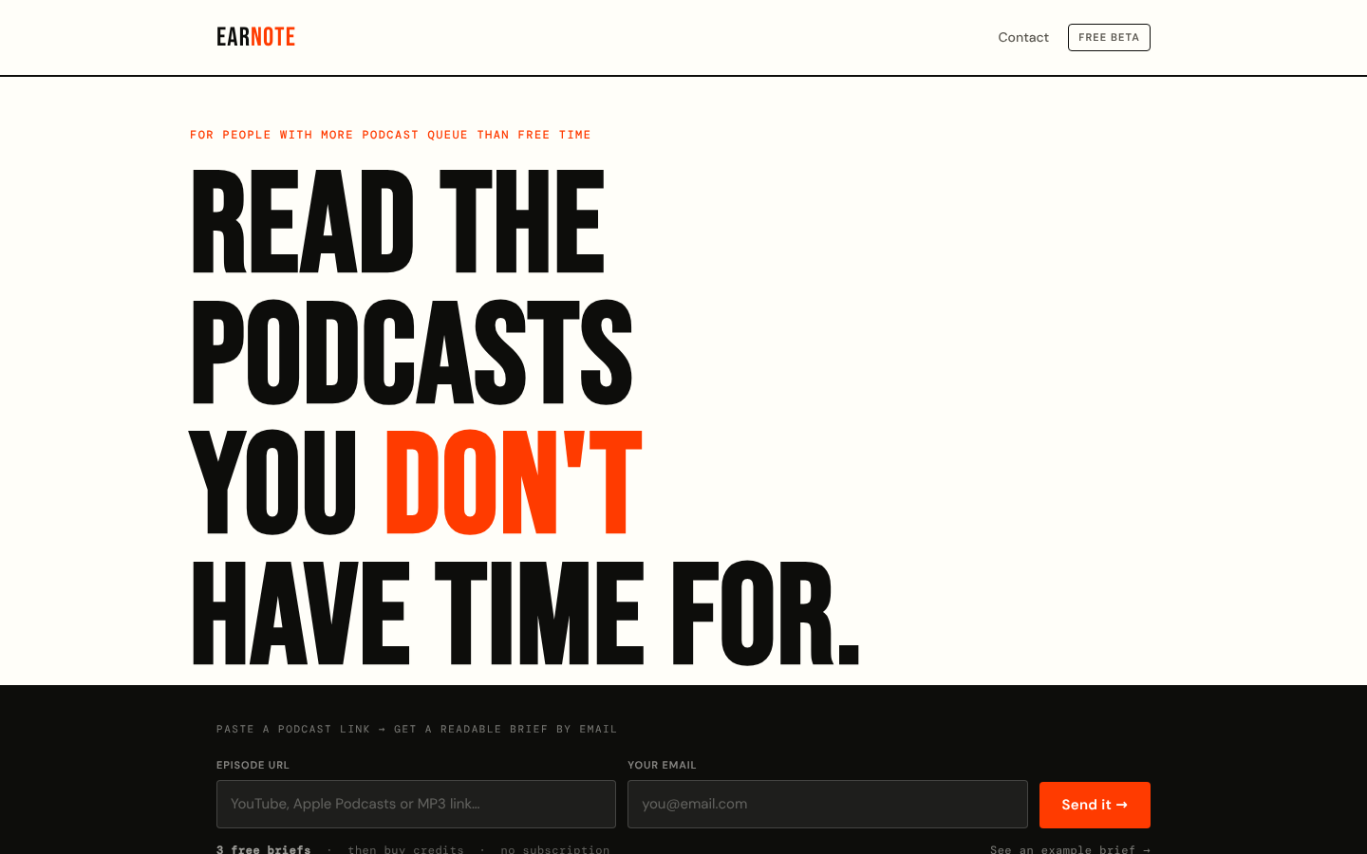
Task: Click the READ THE headline line
Action: coord(398,222)
